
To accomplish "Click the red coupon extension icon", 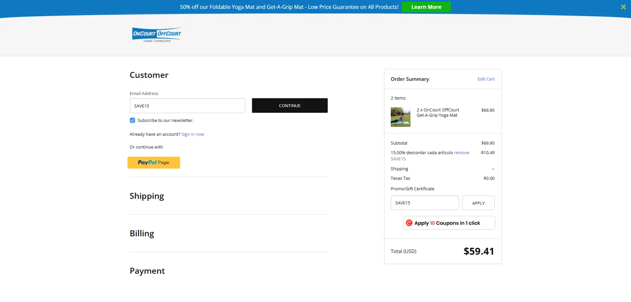I will 409,223.
